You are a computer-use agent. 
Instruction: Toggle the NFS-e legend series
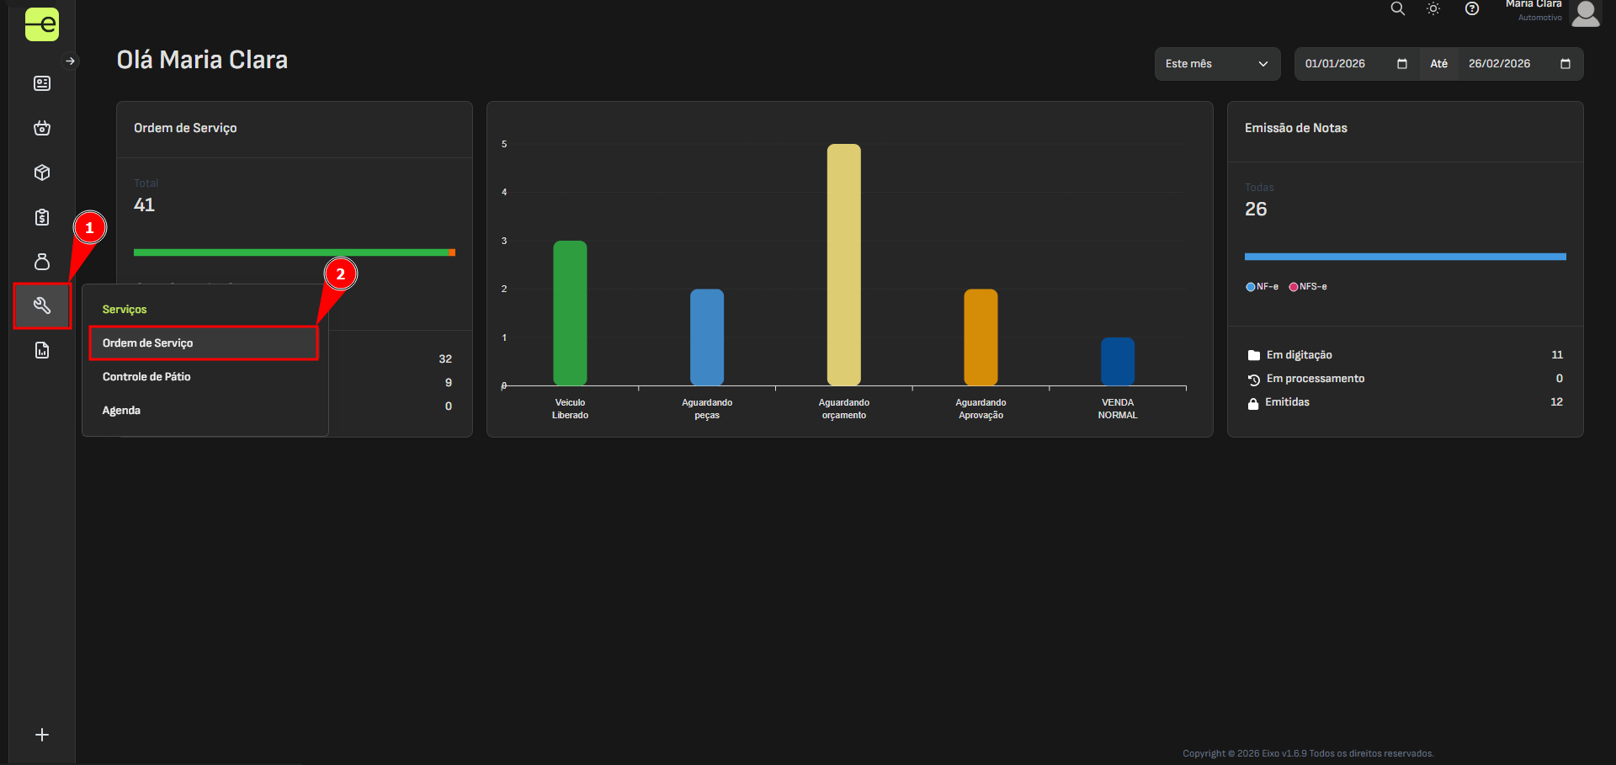point(1308,287)
